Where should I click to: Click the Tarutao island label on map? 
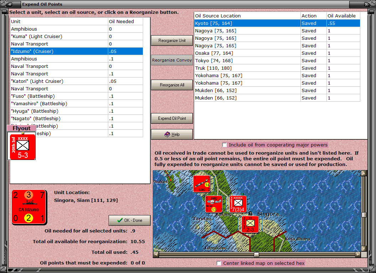[202, 218]
